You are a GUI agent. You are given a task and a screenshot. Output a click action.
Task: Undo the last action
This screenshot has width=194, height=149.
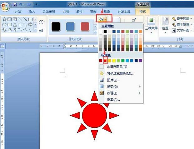point(20,5)
